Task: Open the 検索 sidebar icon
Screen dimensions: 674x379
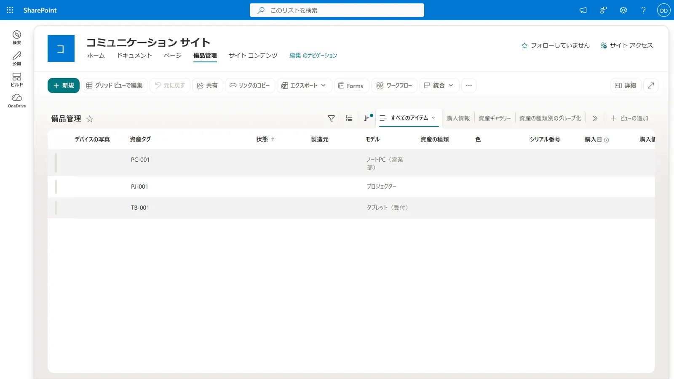Action: pos(17,37)
